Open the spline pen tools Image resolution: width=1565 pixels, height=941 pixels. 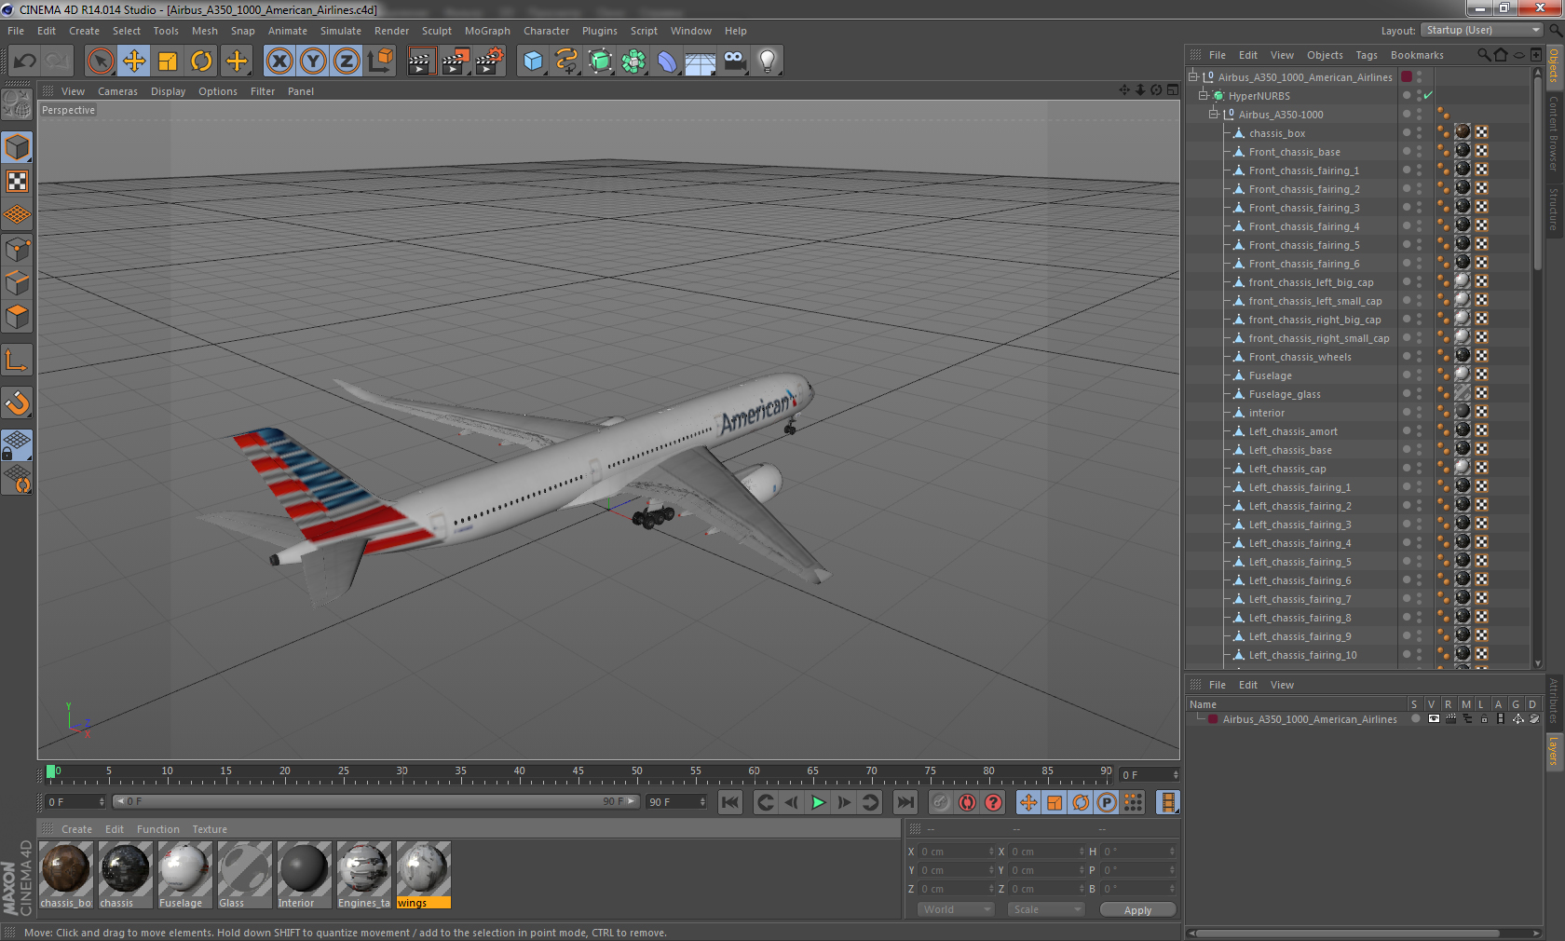[x=566, y=61]
